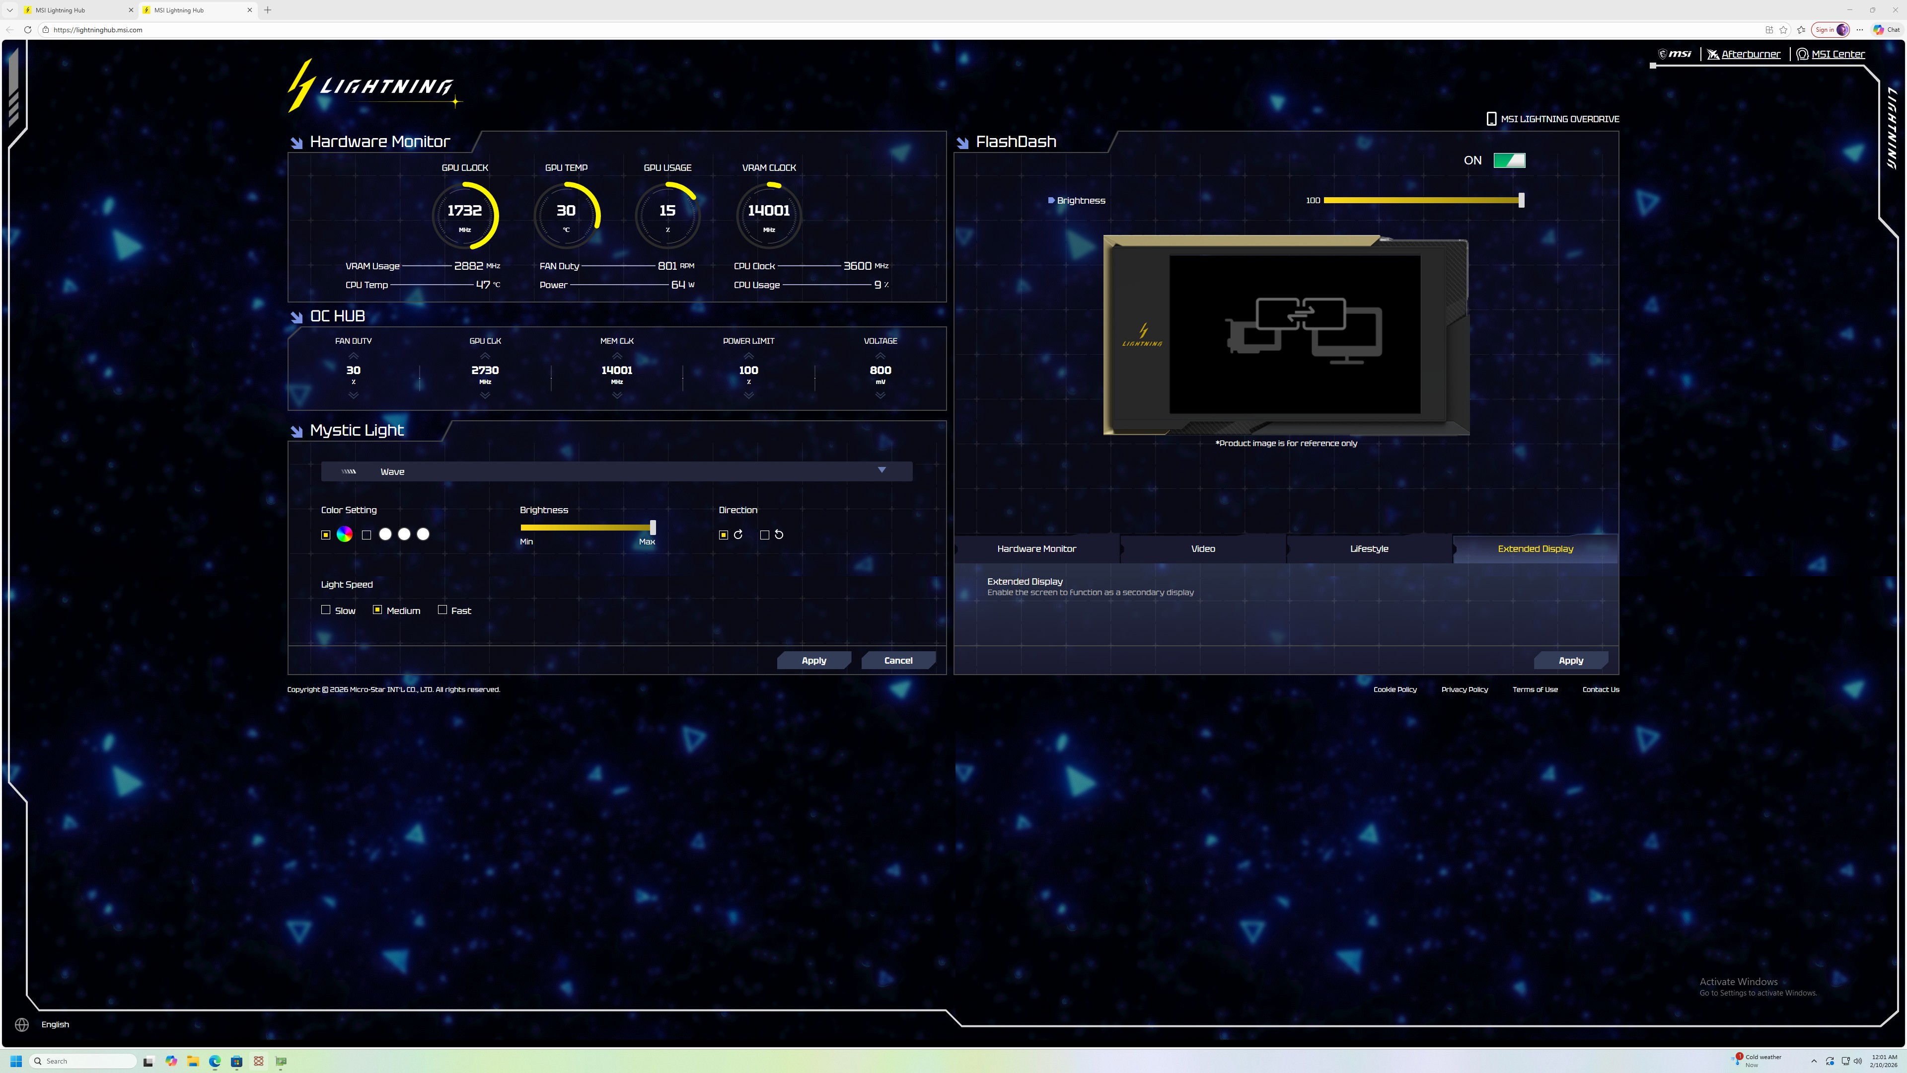The height and width of the screenshot is (1073, 1907).
Task: Click the first white color swatch
Action: pos(385,534)
